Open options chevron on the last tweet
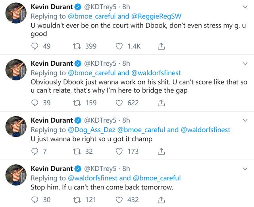The image size is (254, 207). pyautogui.click(x=245, y=169)
